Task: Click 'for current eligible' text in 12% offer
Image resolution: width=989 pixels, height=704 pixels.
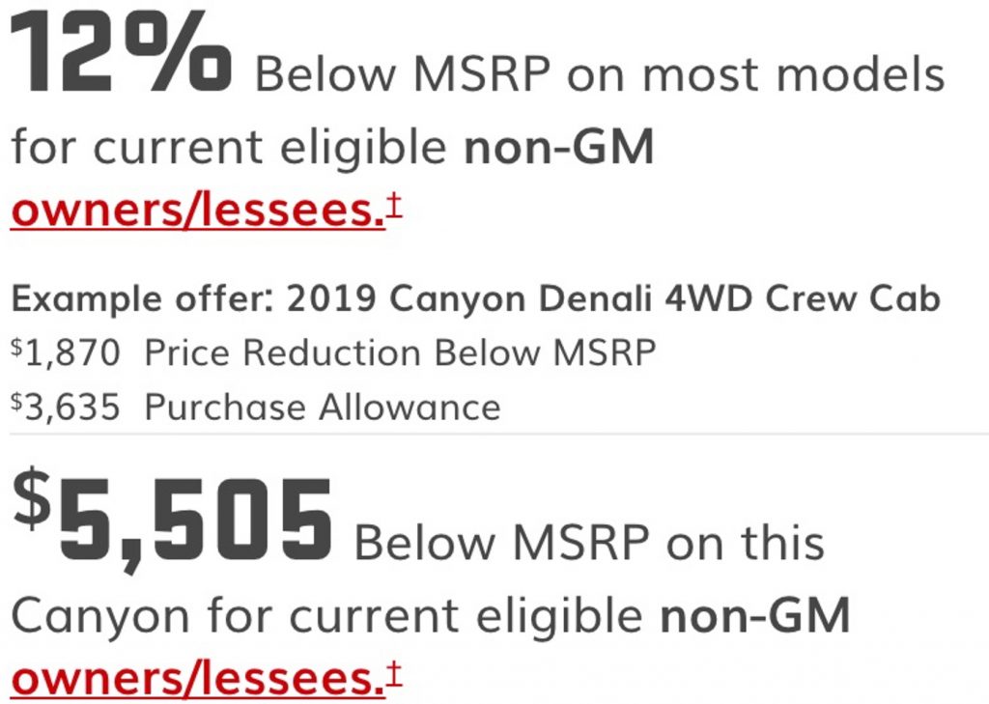Action: tap(229, 147)
